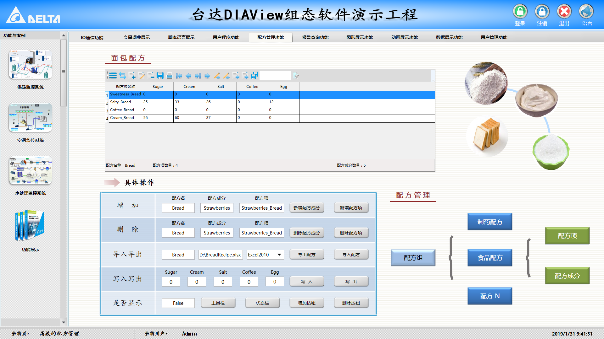Click the print icon in the recipe toolbar
This screenshot has height=339, width=604.
170,76
